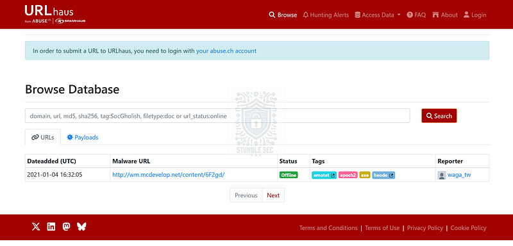Switch to the Payloads tab

click(83, 138)
